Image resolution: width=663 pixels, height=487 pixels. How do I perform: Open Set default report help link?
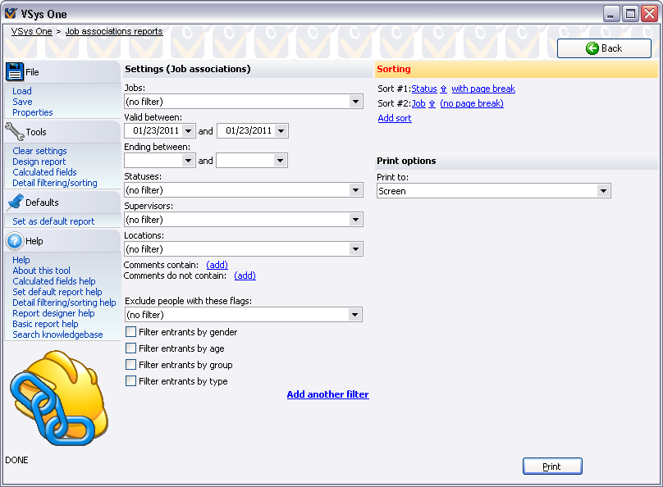(57, 292)
